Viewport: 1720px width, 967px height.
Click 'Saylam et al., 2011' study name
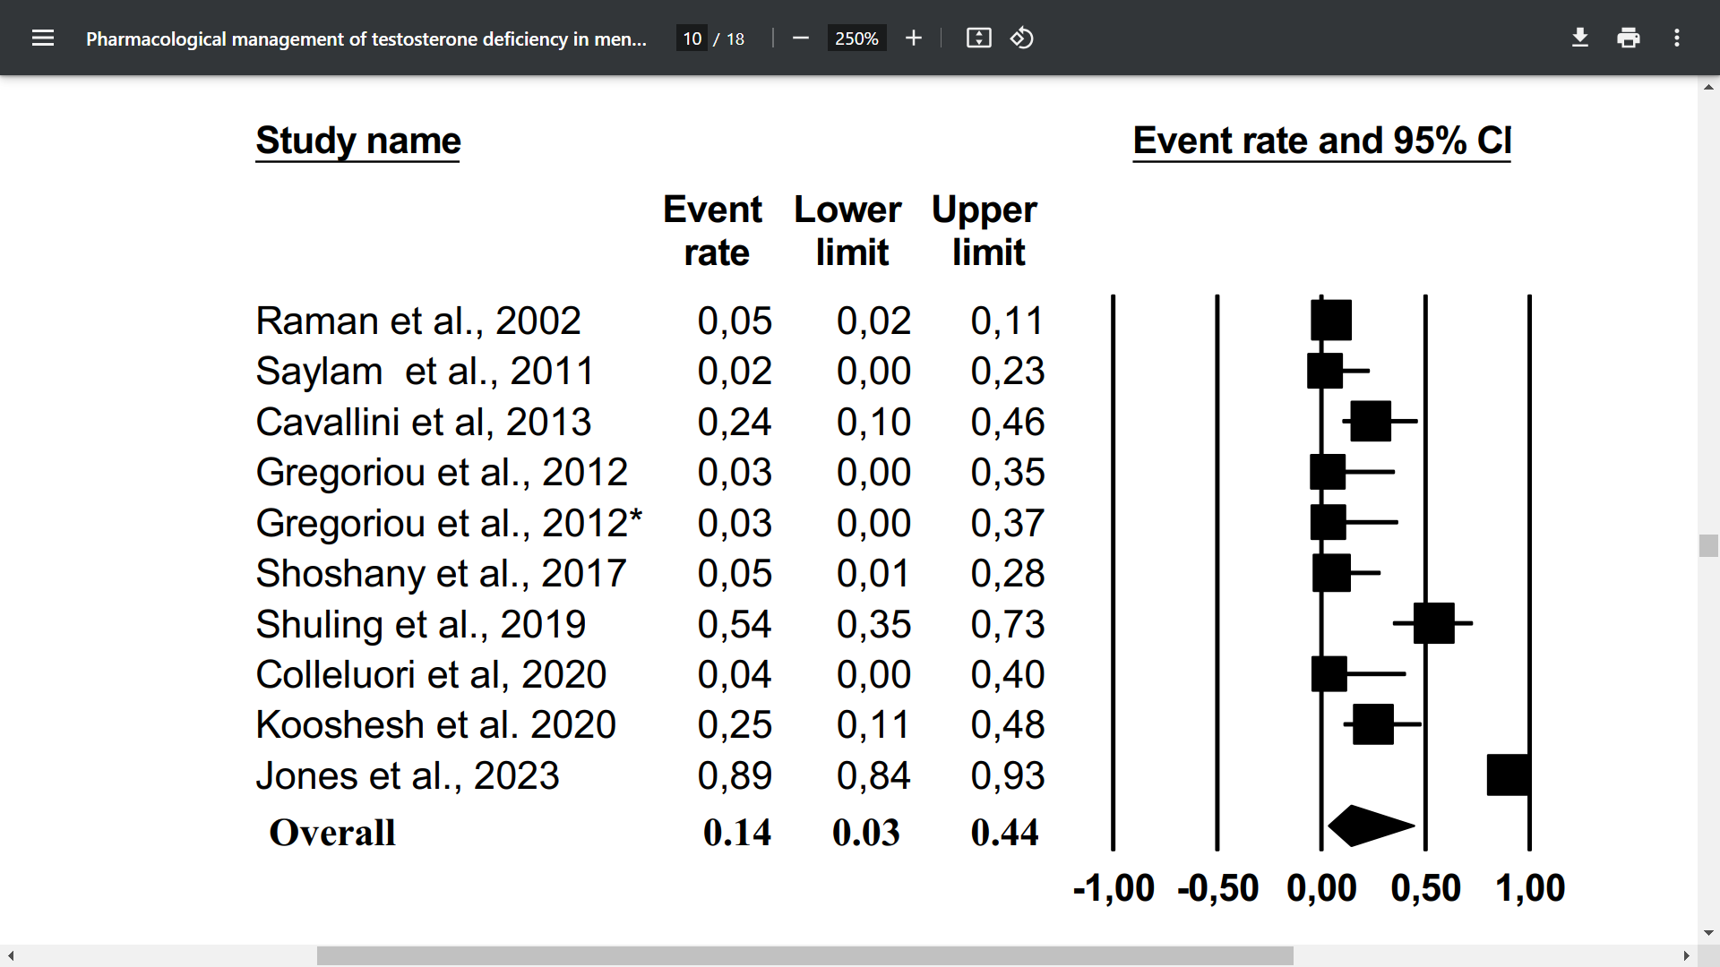pyautogui.click(x=425, y=371)
